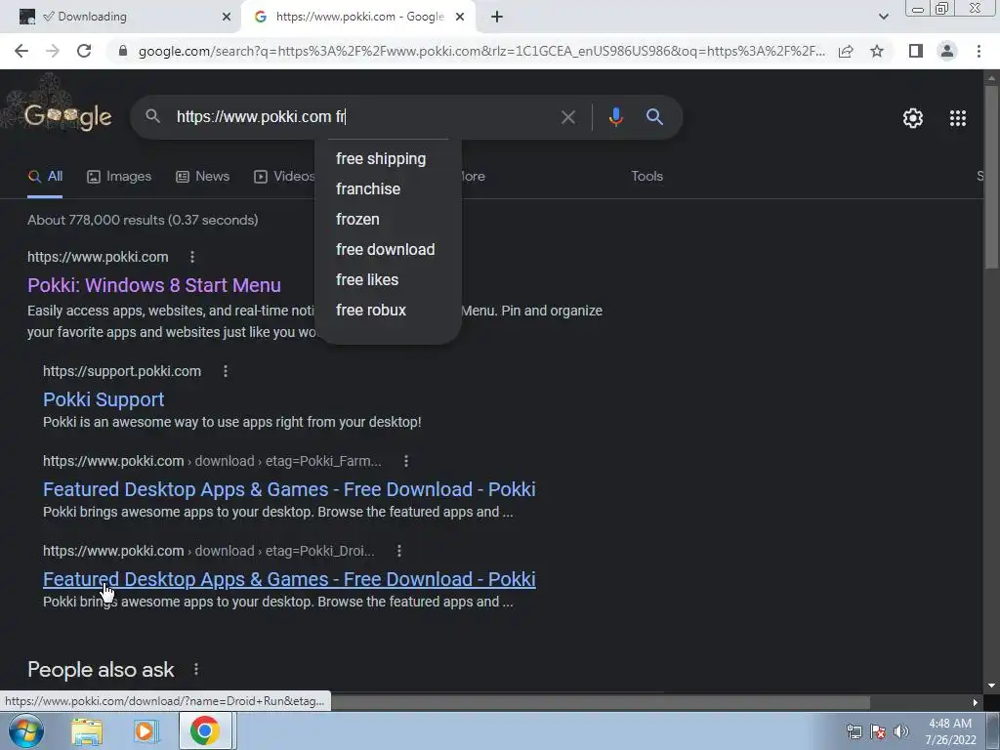Screen dimensions: 1000x750
Task: Open Google quick settings gear
Action: tap(913, 118)
